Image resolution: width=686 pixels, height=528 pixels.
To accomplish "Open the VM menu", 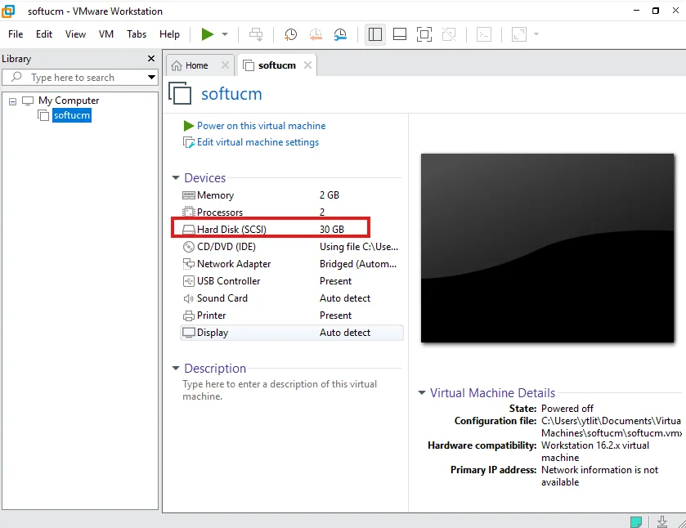I will pos(105,34).
